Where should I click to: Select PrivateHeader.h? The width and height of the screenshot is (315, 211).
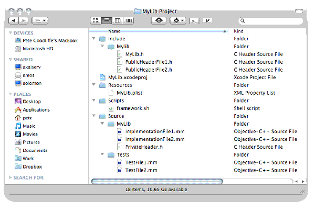coord(140,147)
